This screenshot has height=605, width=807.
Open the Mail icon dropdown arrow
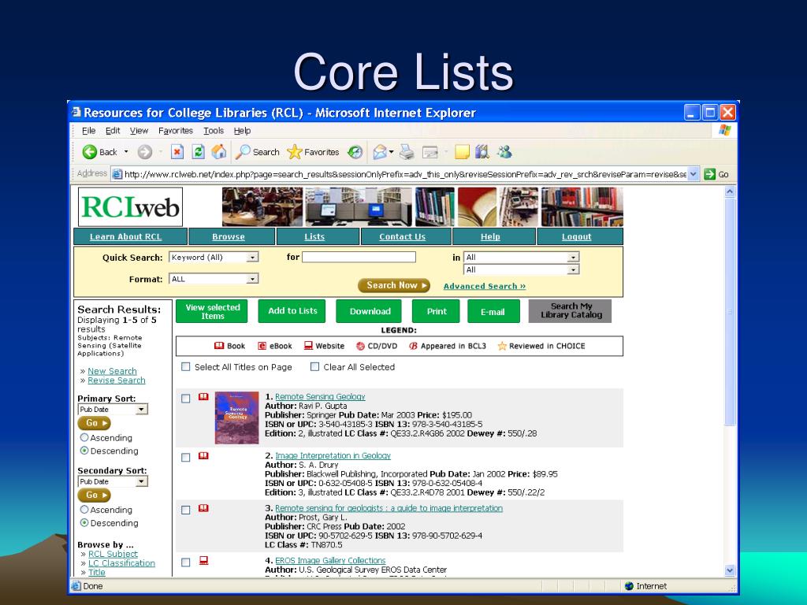pyautogui.click(x=391, y=152)
